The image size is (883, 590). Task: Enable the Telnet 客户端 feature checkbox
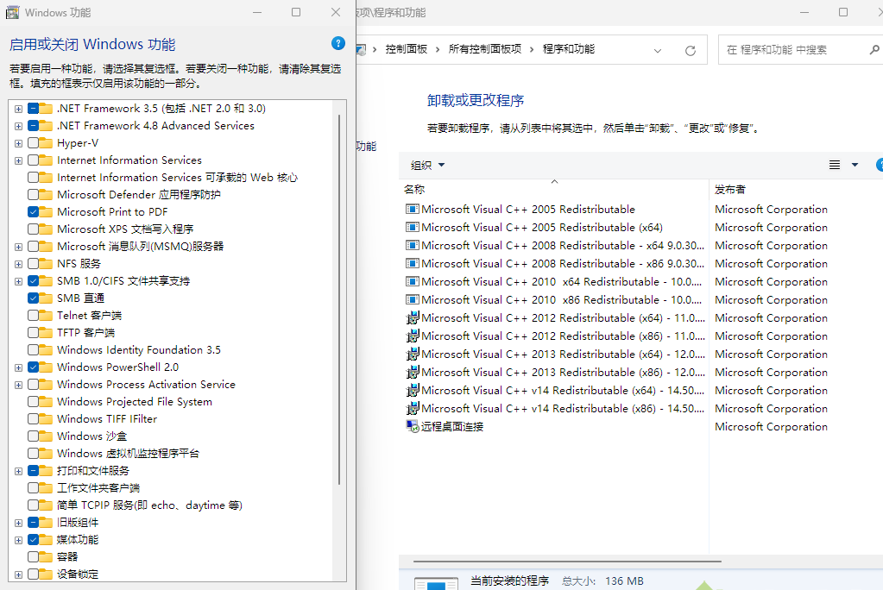(x=35, y=315)
